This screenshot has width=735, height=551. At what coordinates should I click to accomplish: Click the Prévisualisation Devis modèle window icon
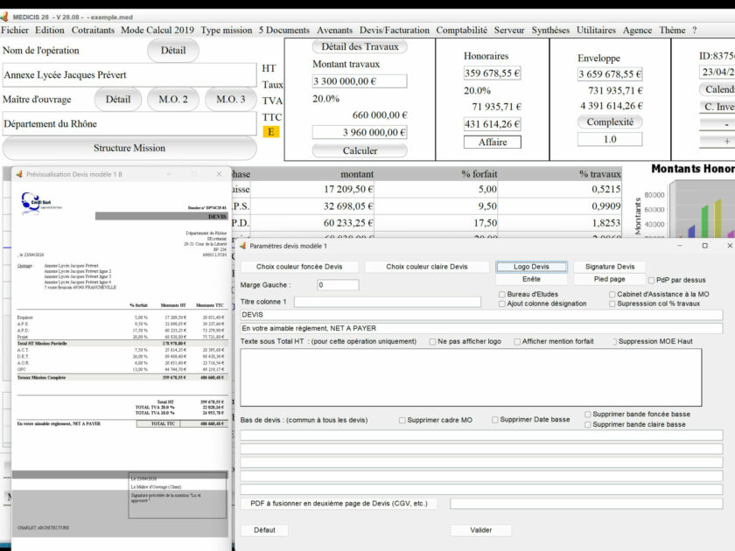pos(19,174)
